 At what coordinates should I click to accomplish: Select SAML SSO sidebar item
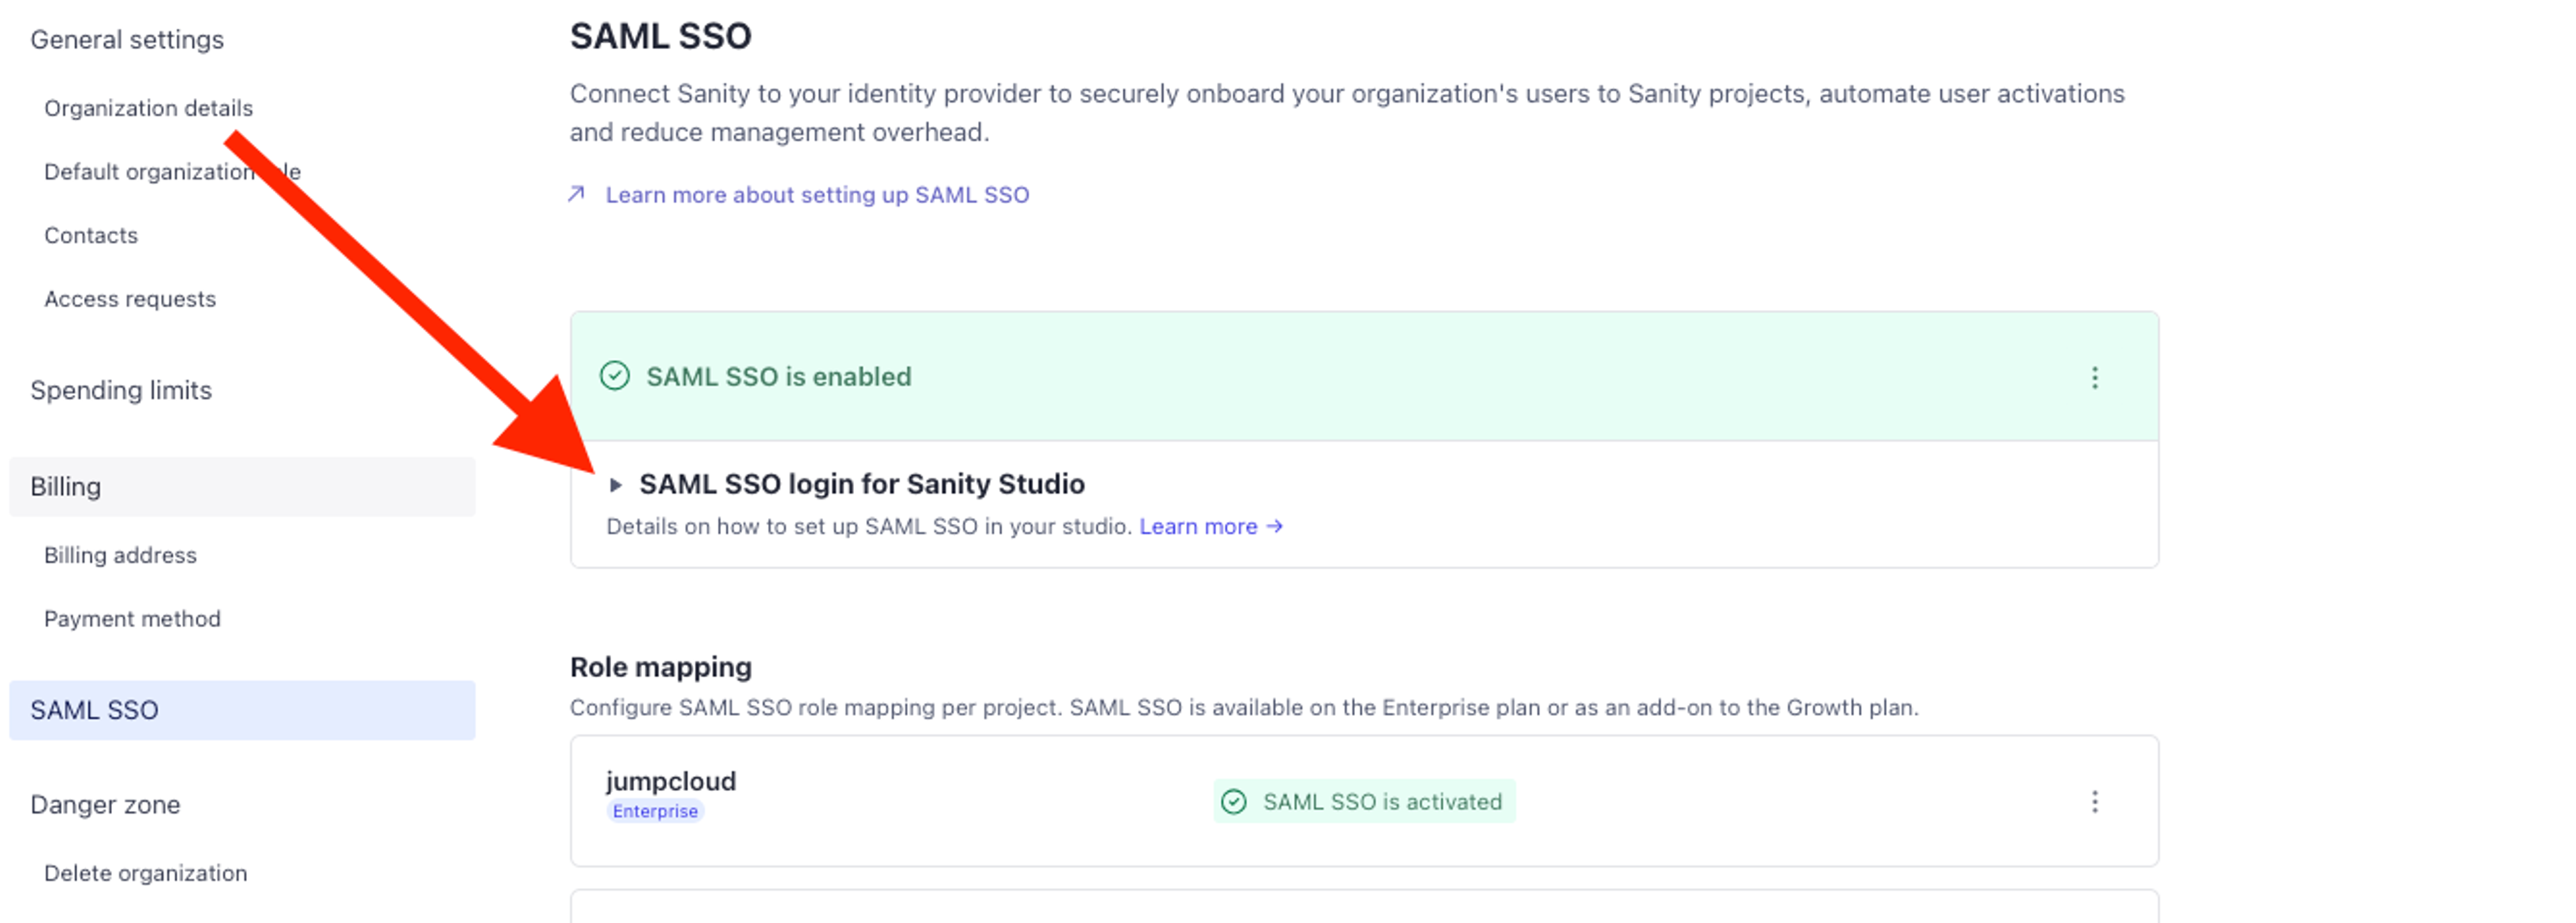(x=94, y=710)
